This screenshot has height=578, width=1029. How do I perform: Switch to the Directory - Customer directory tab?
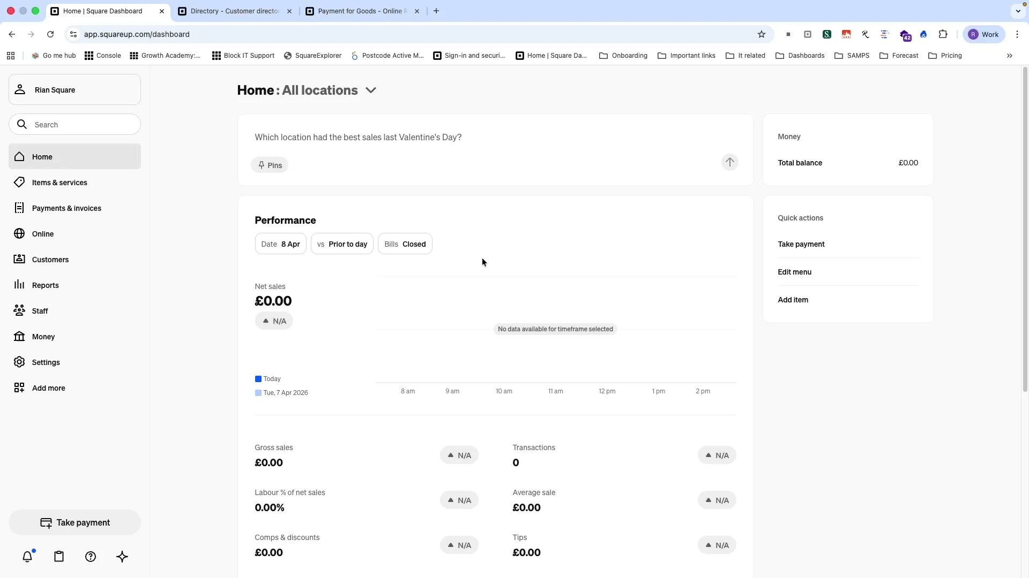(235, 11)
